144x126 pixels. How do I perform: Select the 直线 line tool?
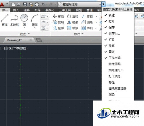click(5, 20)
